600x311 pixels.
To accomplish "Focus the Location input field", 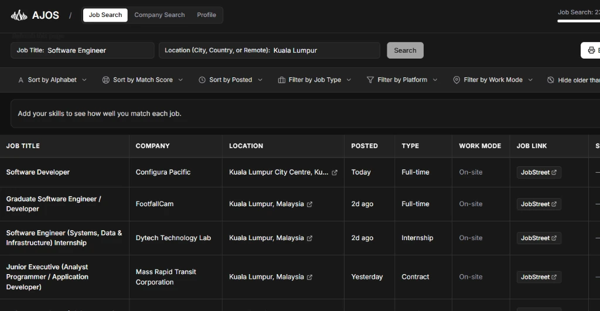I will [270, 50].
